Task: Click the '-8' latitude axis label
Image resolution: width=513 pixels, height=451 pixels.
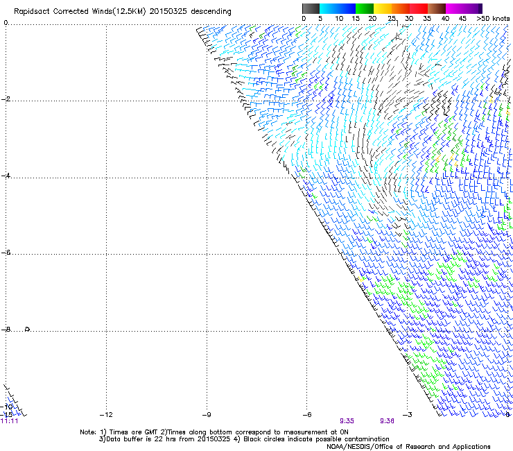Action: (6, 329)
